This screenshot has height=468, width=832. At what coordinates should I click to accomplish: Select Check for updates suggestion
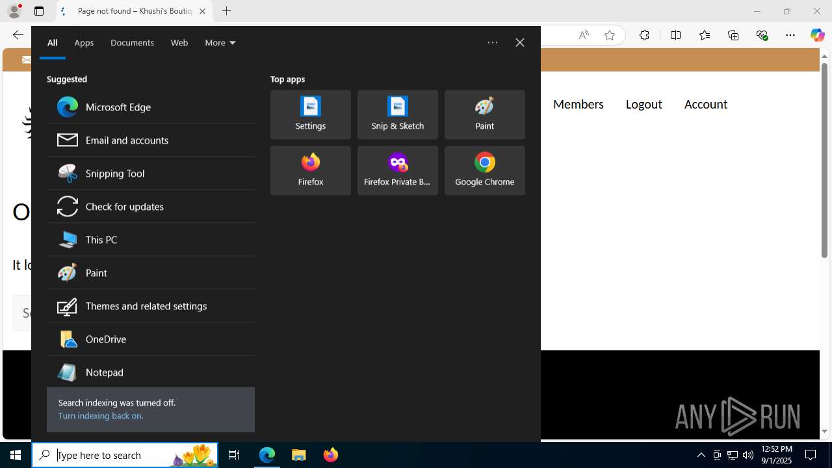151,206
